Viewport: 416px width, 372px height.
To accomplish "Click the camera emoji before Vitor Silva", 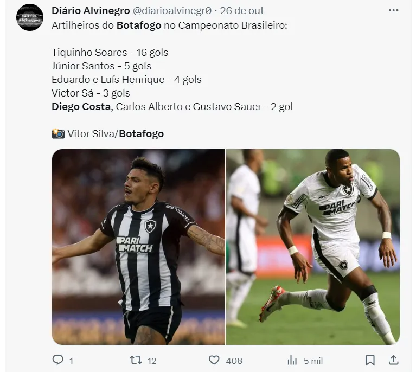I will (x=58, y=133).
